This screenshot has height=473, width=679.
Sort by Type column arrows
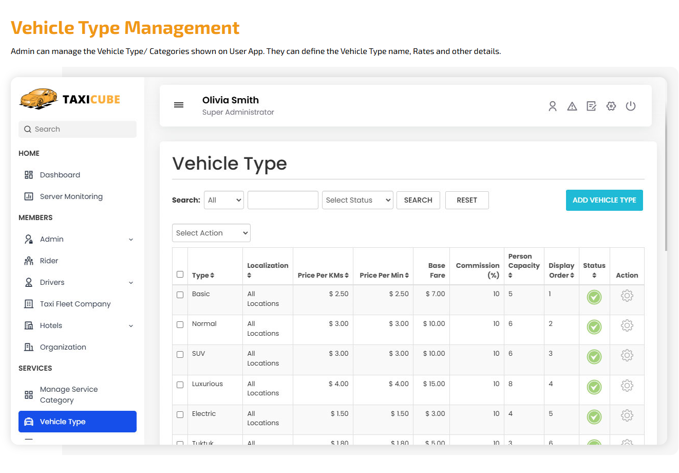click(x=212, y=276)
